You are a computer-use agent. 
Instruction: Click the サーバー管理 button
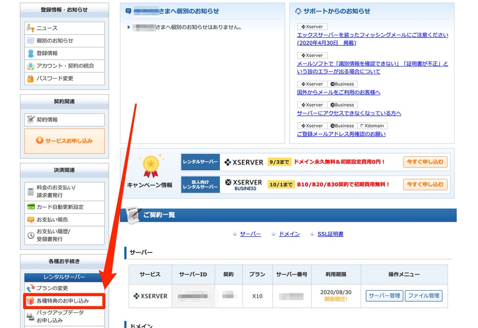(384, 295)
